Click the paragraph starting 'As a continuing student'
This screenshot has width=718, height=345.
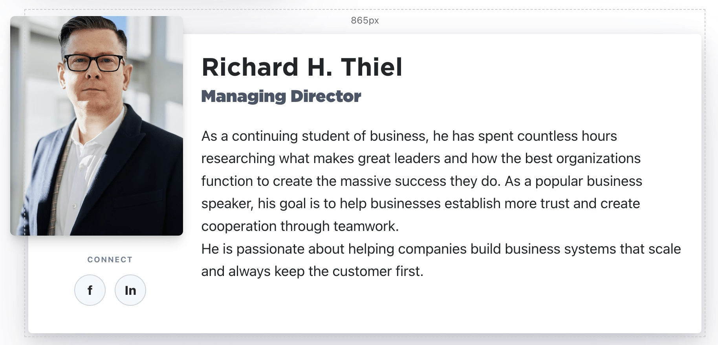[x=422, y=181]
